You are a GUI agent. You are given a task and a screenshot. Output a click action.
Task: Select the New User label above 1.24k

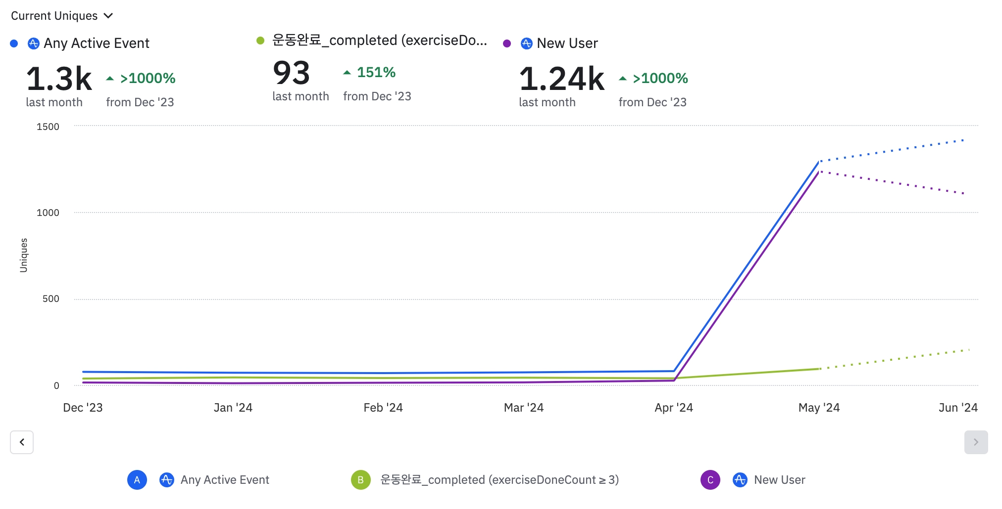(x=567, y=43)
